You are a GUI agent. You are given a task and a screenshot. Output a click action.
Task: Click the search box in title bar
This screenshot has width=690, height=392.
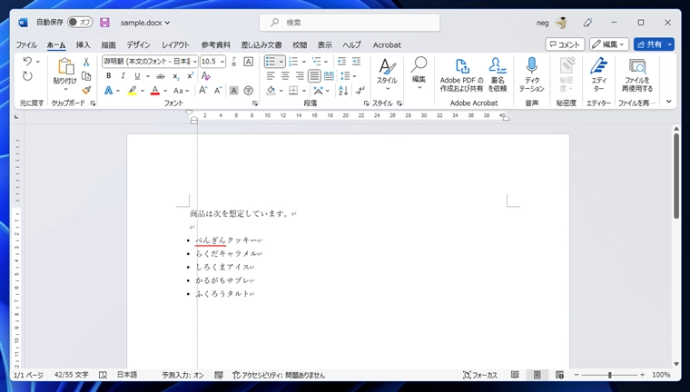350,23
